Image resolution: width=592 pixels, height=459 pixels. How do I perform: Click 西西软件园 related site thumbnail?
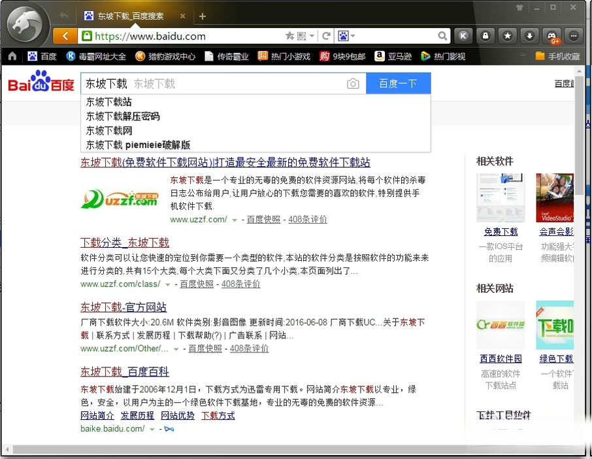tap(501, 325)
